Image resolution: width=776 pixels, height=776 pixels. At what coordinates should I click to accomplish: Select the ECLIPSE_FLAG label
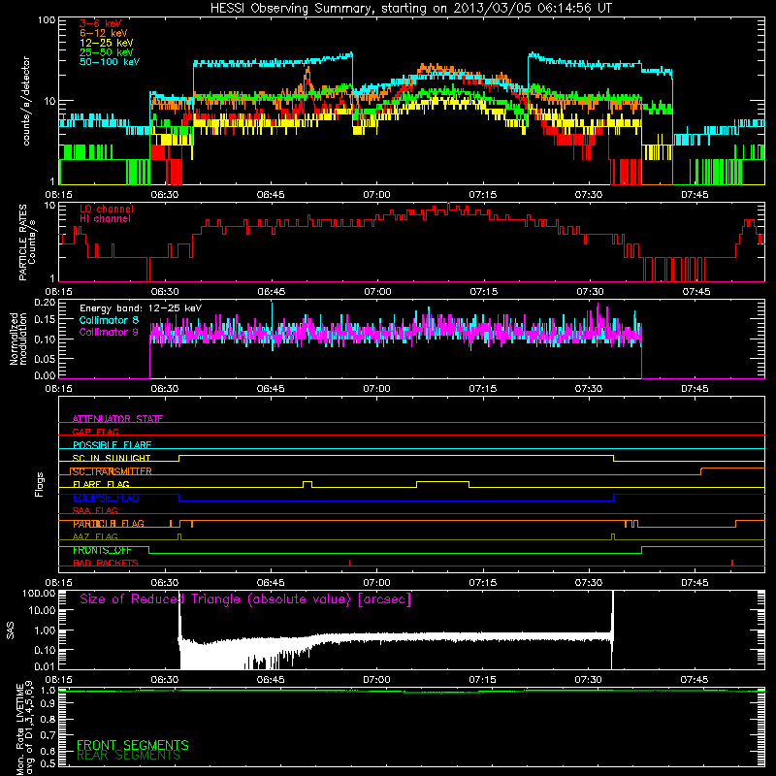pos(106,498)
